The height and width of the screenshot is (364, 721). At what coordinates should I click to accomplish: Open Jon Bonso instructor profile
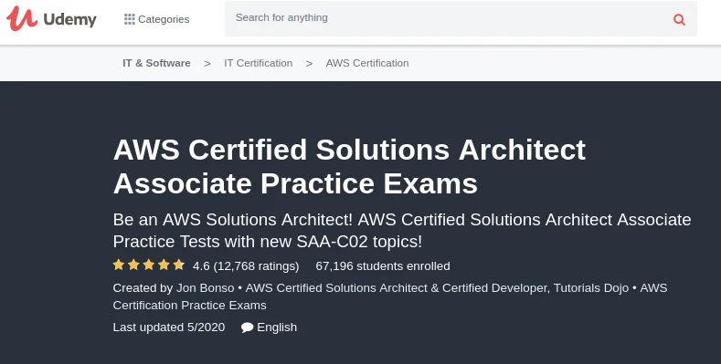(x=205, y=287)
